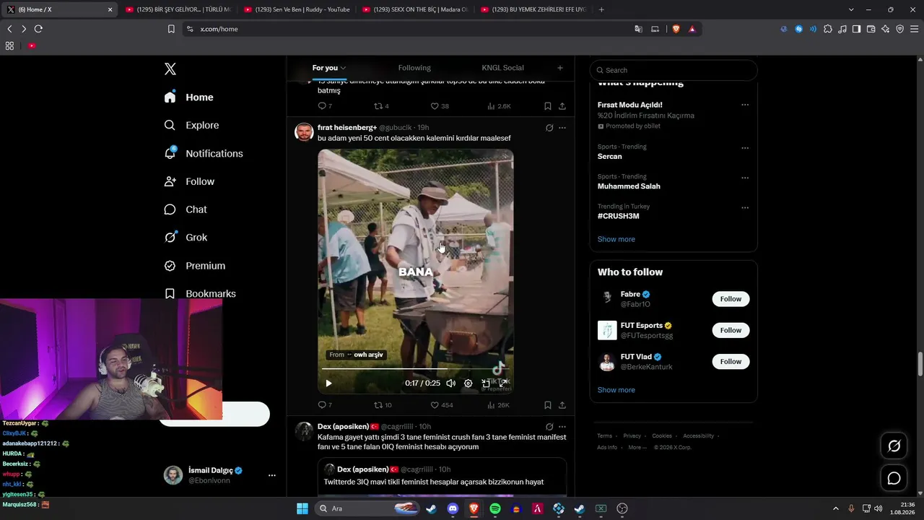This screenshot has height=520, width=924.
Task: Repost fırat heisenberg's post
Action: click(383, 405)
